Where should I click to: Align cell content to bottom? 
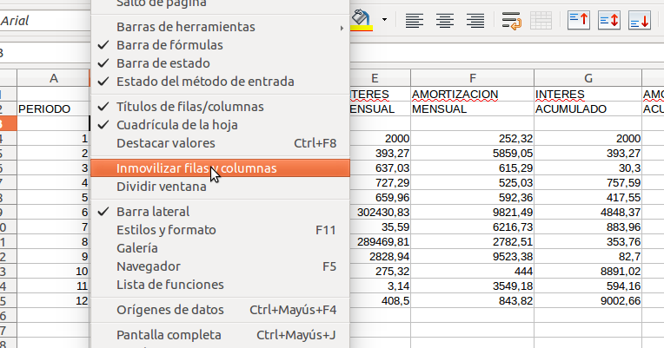[640, 20]
